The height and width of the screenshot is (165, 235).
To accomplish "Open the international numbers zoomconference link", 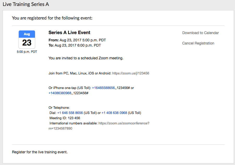I will (x=124, y=123).
